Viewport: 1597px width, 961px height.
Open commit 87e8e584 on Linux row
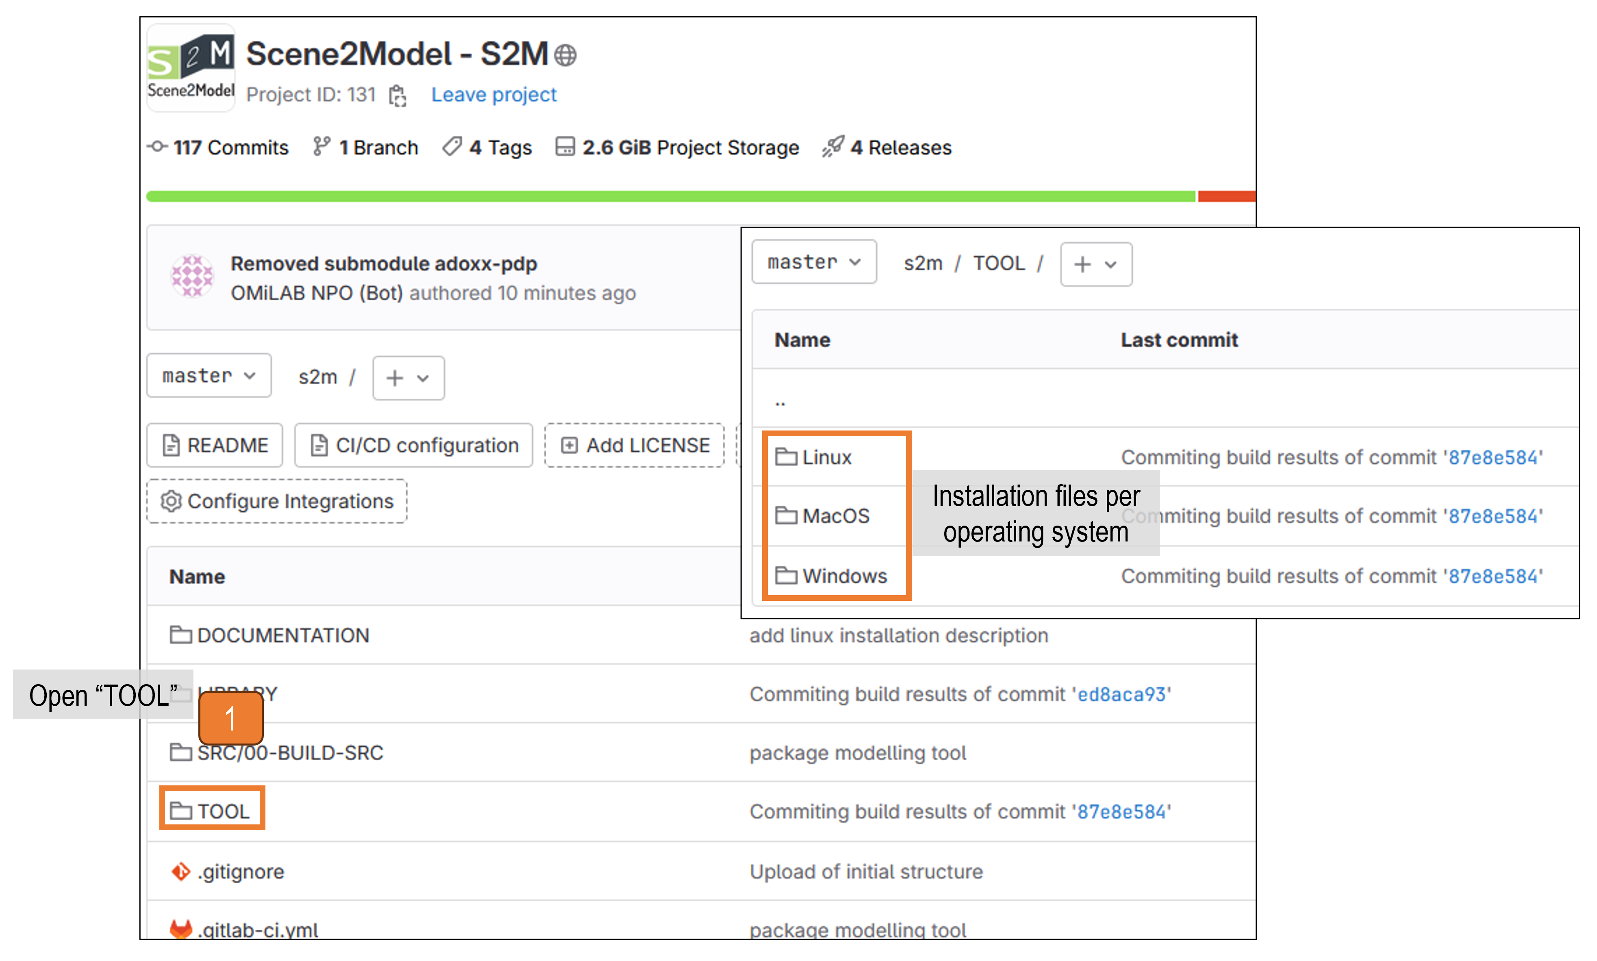point(1493,458)
